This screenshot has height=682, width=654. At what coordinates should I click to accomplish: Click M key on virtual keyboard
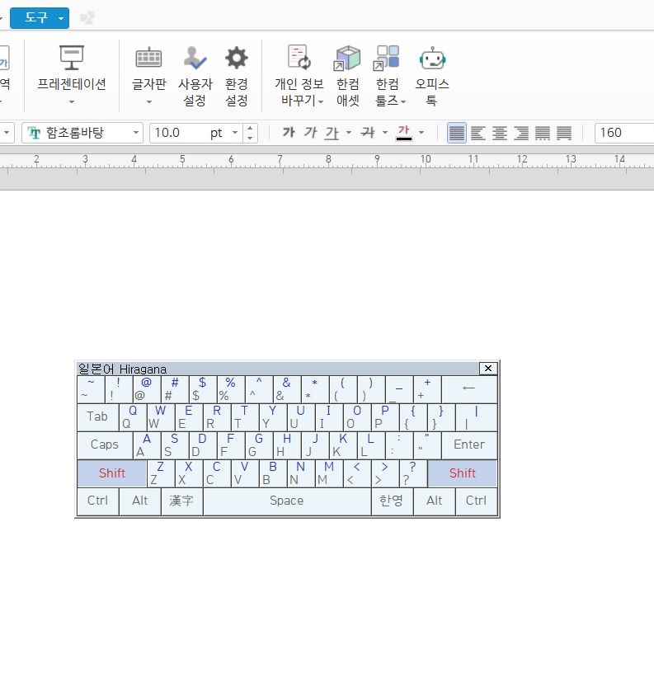[328, 473]
